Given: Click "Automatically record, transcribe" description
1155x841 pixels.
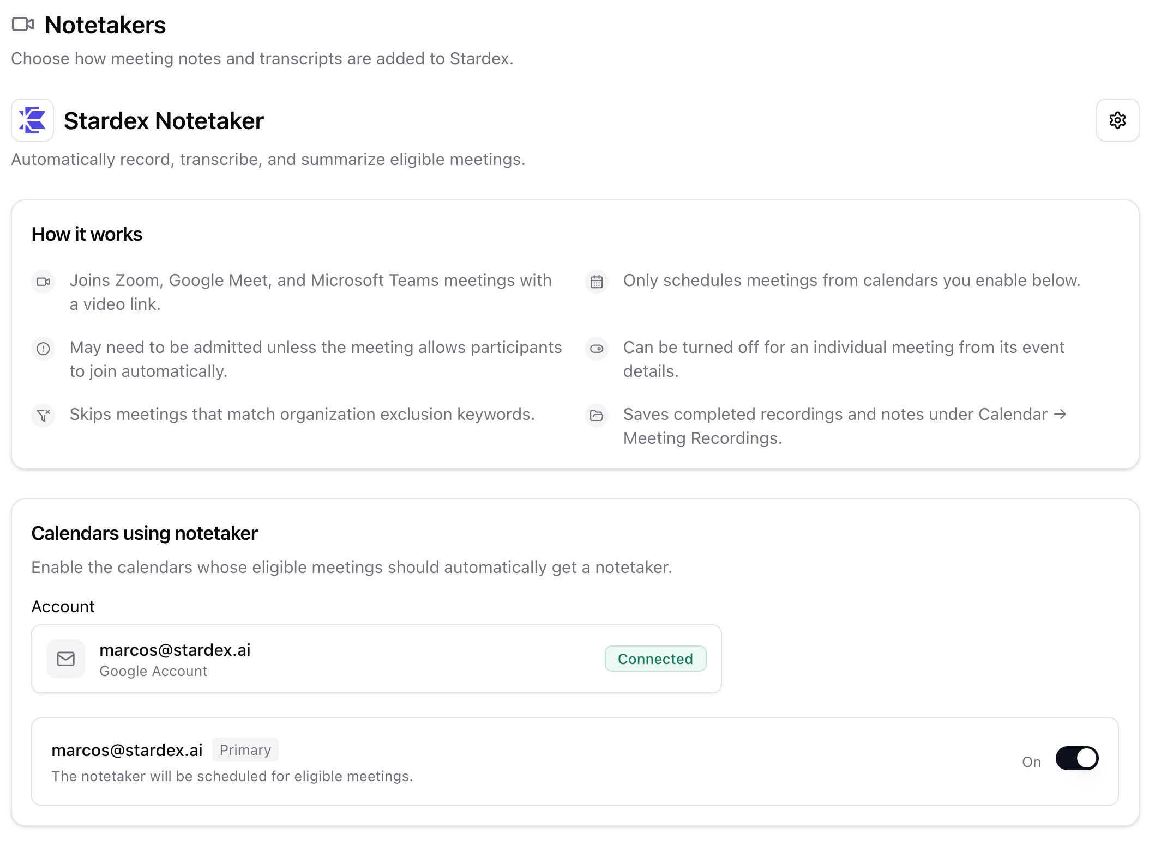Looking at the screenshot, I should click(x=268, y=160).
